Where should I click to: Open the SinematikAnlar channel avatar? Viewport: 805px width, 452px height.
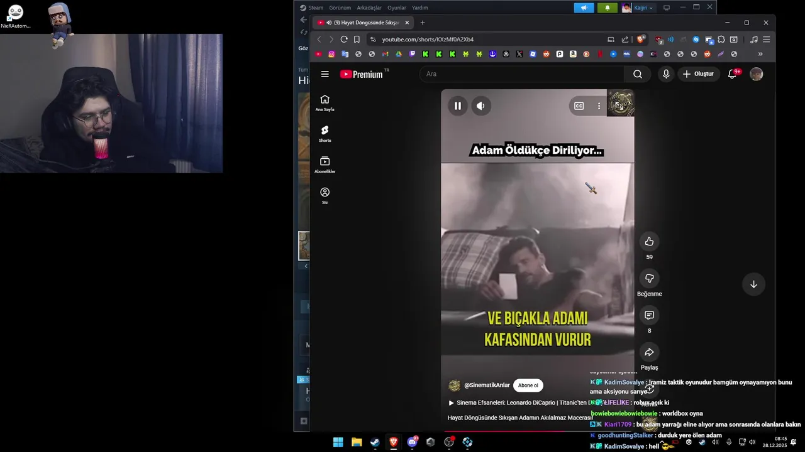pyautogui.click(x=454, y=385)
